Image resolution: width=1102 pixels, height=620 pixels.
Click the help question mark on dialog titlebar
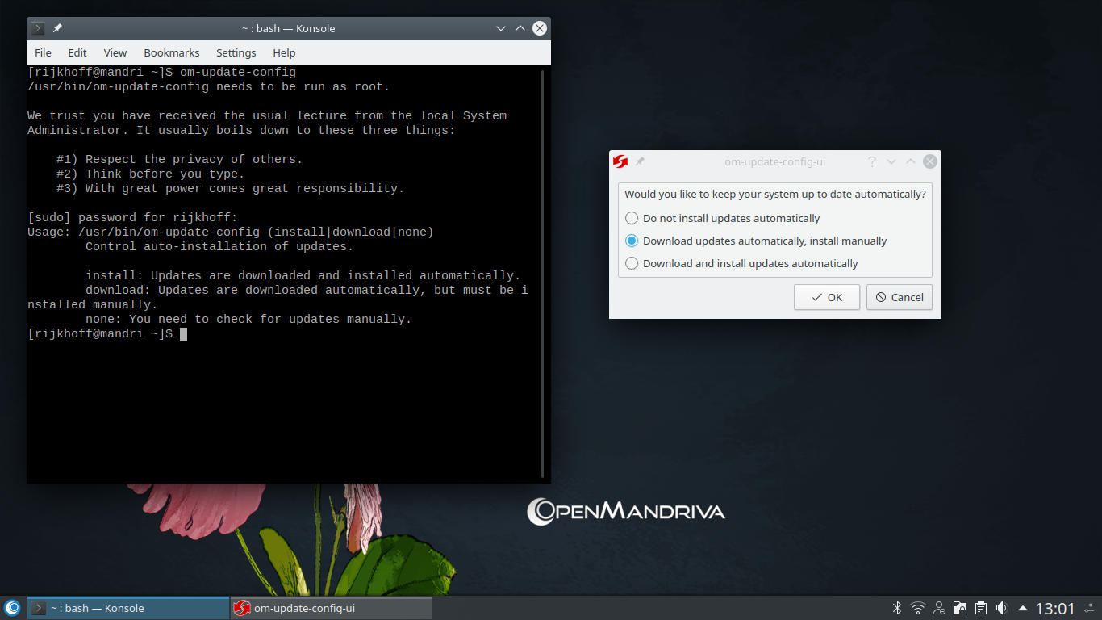pos(871,161)
